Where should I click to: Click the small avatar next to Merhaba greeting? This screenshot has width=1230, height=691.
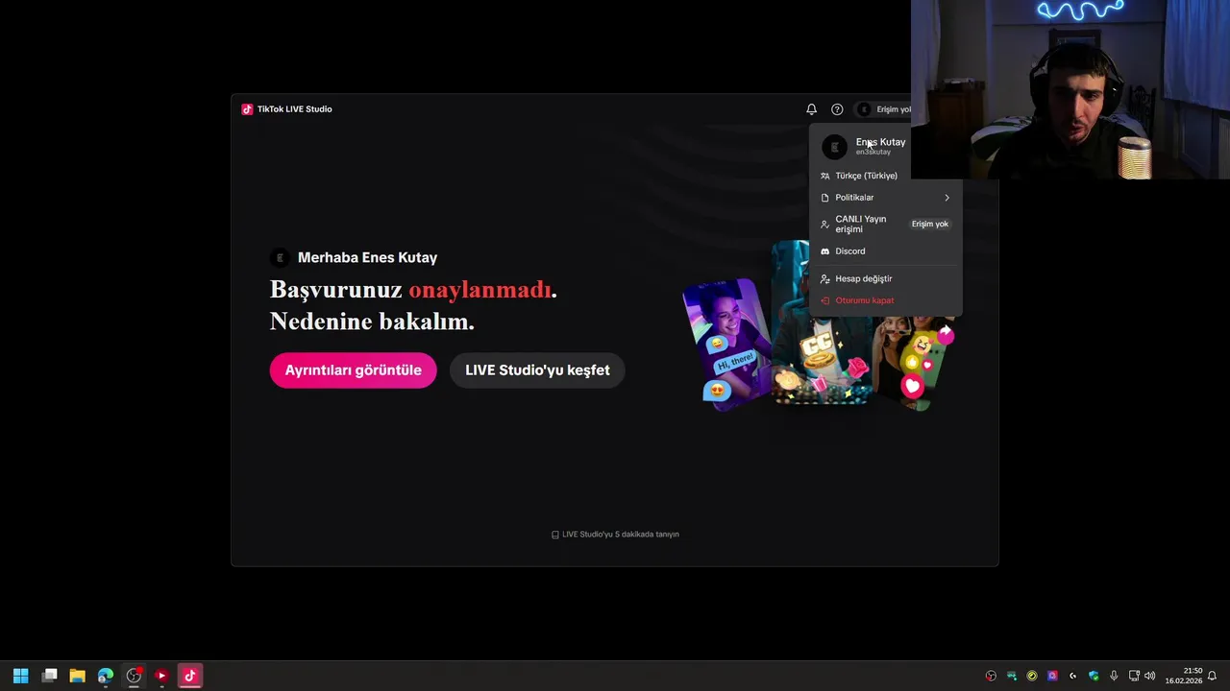(280, 257)
